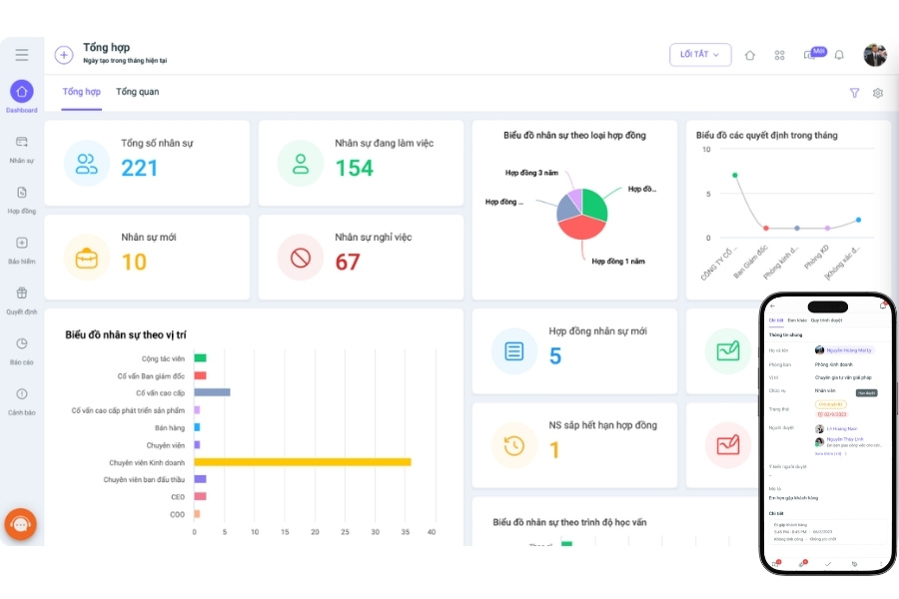The width and height of the screenshot is (899, 599).
Task: Click the red chart card icon
Action: 728,445
